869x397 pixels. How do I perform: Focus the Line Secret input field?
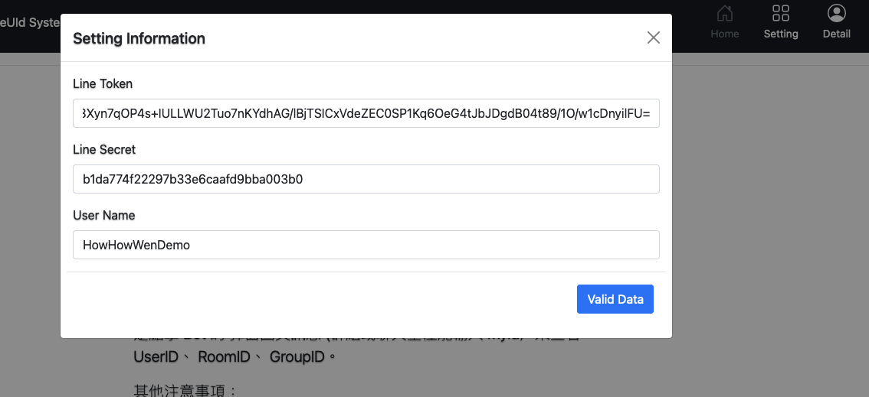coord(366,179)
